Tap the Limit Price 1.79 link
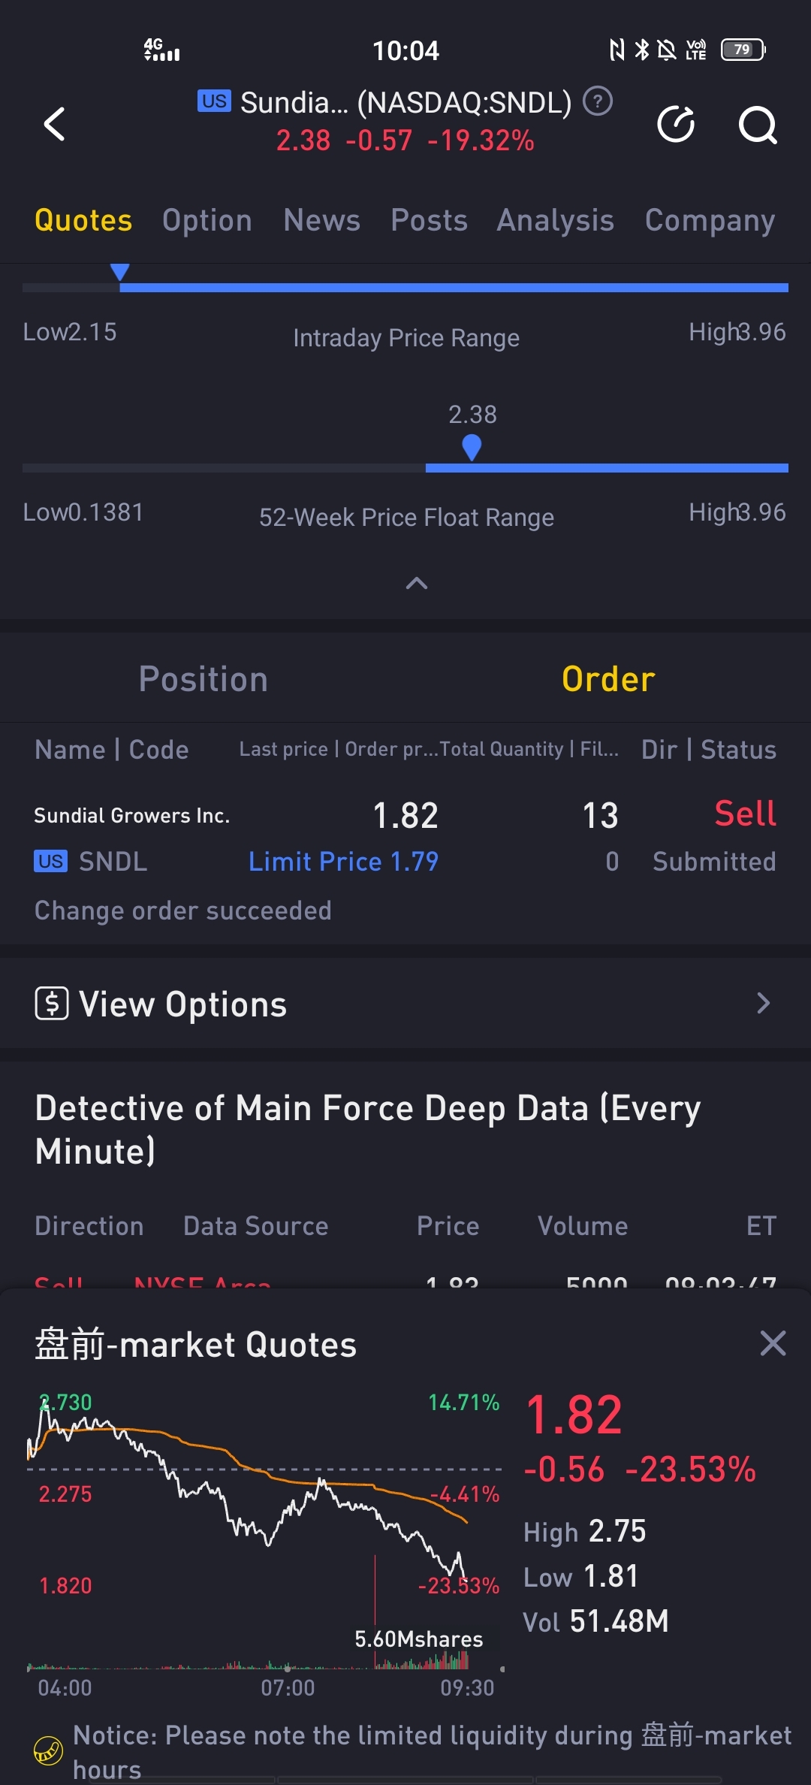 (343, 862)
